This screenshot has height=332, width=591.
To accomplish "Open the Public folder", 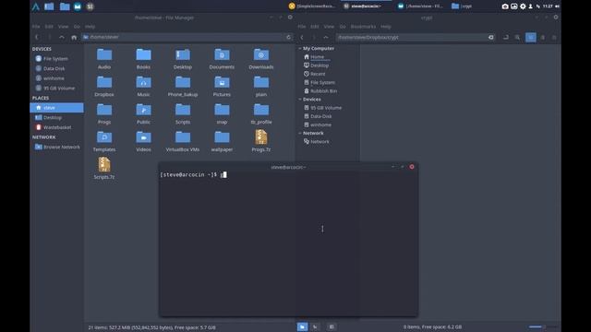I will click(x=143, y=113).
